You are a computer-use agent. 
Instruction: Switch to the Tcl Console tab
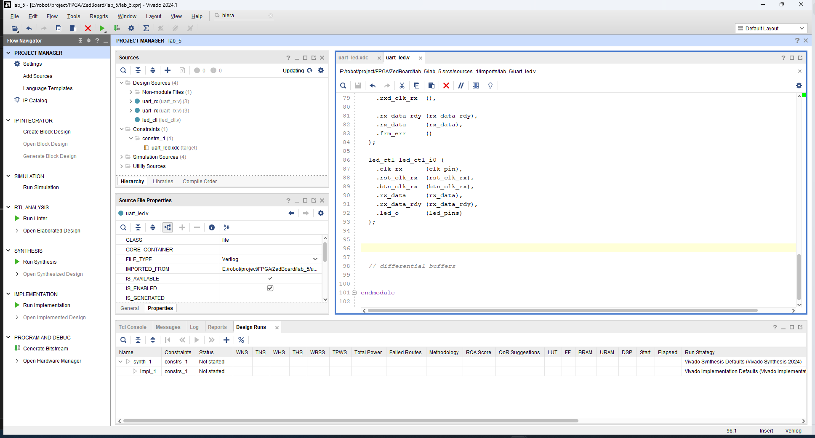(x=133, y=327)
